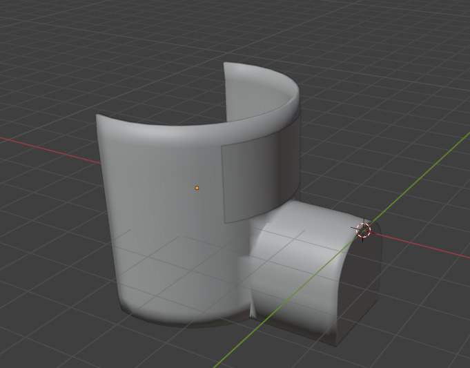The image size is (470, 368).
Task: Click the red-white 3D cursor crosshair
Action: tap(363, 230)
